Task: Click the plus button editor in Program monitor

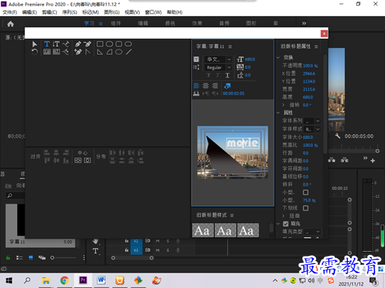Action: point(372,161)
